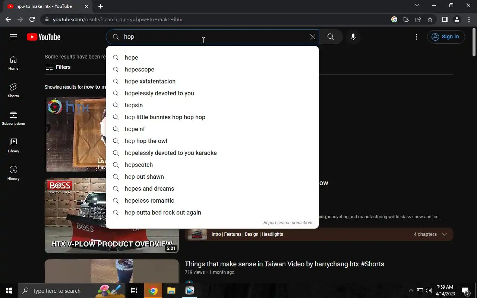Image resolution: width=477 pixels, height=298 pixels.
Task: Open the notification center icon
Action: [465, 291]
